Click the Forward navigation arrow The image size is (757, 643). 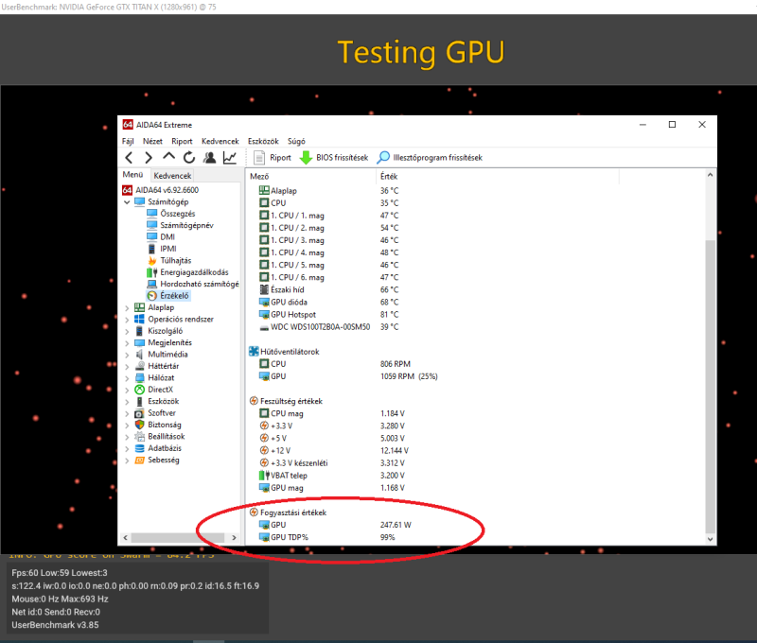coord(149,158)
